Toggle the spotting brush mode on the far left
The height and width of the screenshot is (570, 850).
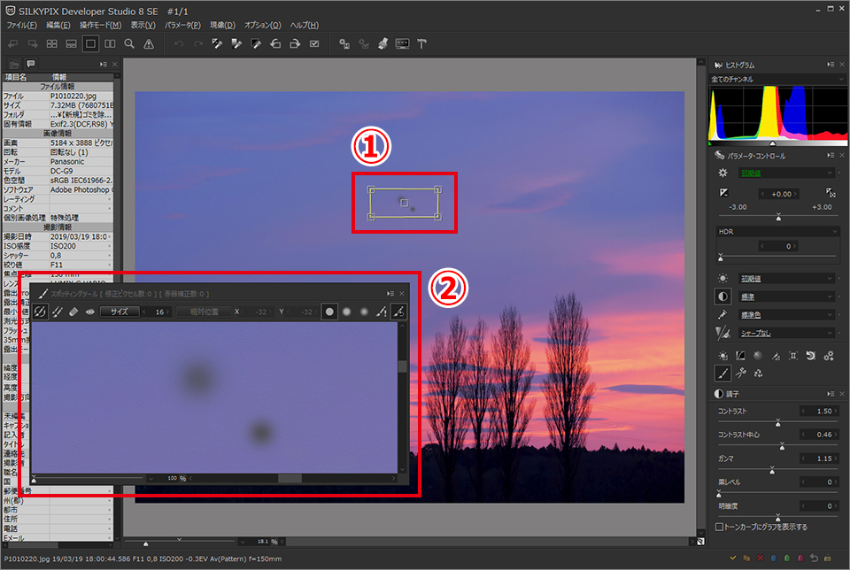point(40,312)
